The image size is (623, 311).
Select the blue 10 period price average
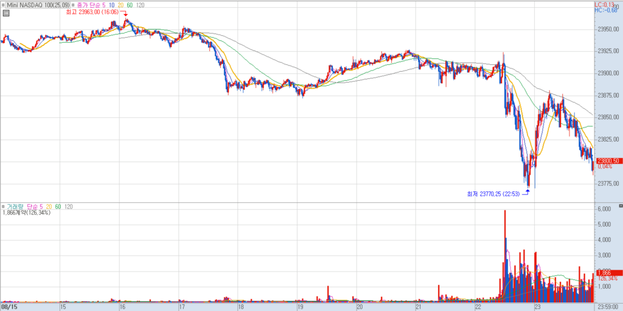click(112, 5)
